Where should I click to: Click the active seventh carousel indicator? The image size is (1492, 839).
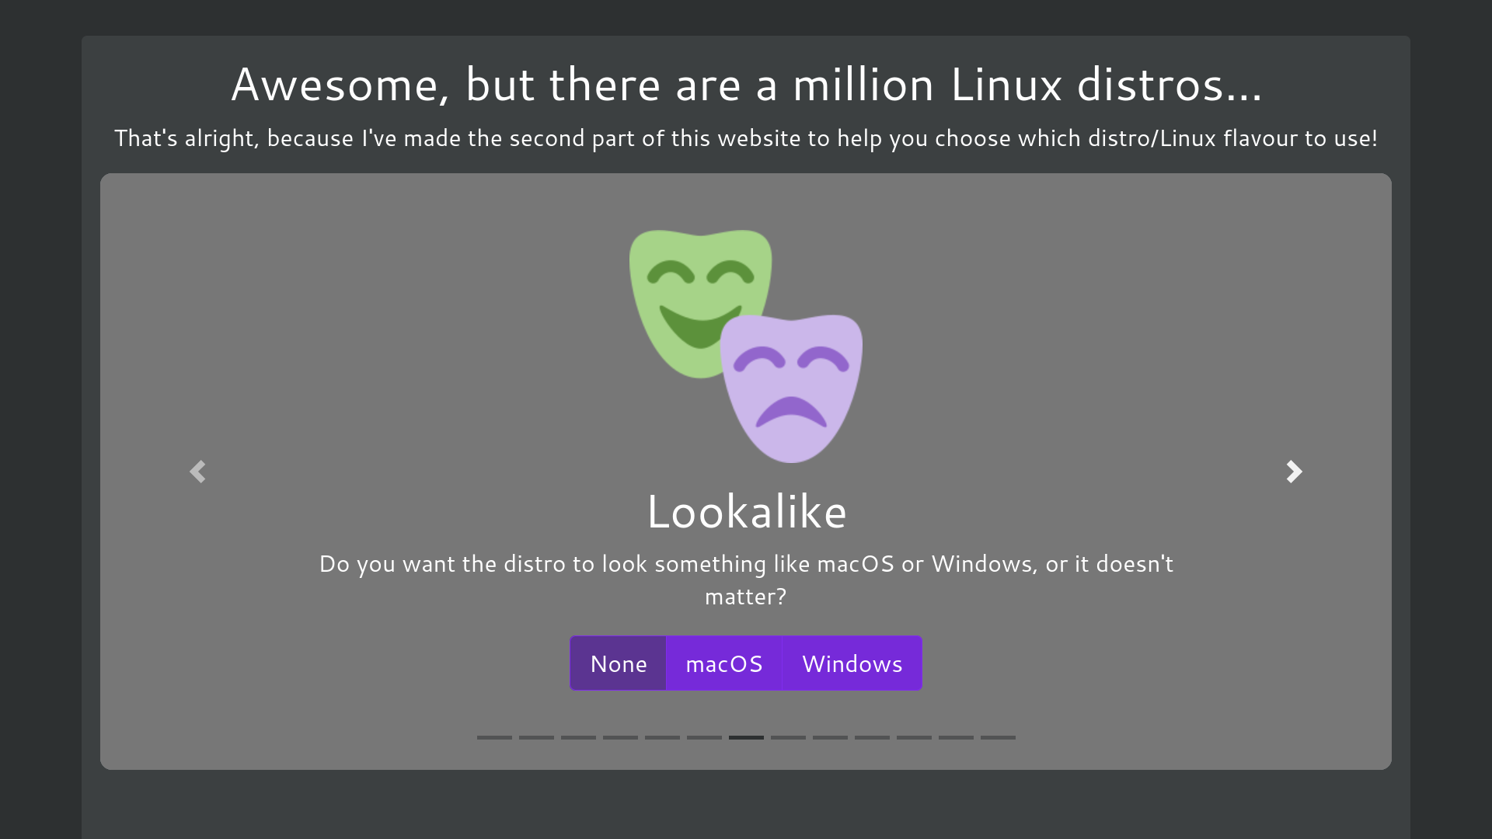click(746, 737)
